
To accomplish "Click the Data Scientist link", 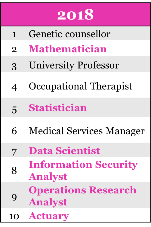I will [64, 151].
